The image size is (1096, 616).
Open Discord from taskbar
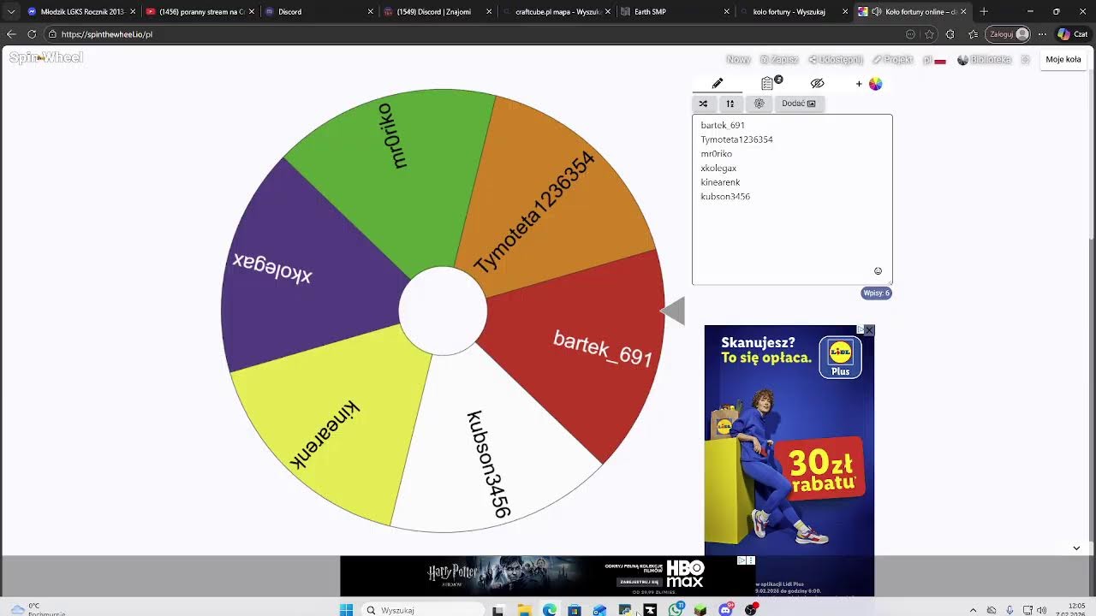pyautogui.click(x=726, y=610)
